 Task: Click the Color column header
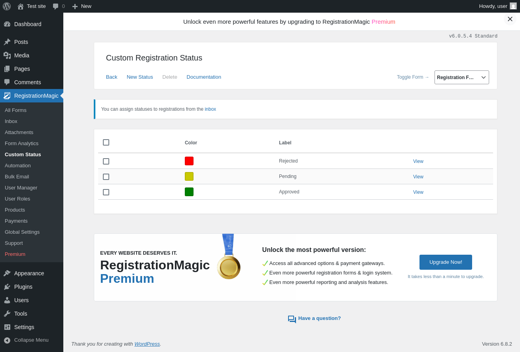point(191,143)
